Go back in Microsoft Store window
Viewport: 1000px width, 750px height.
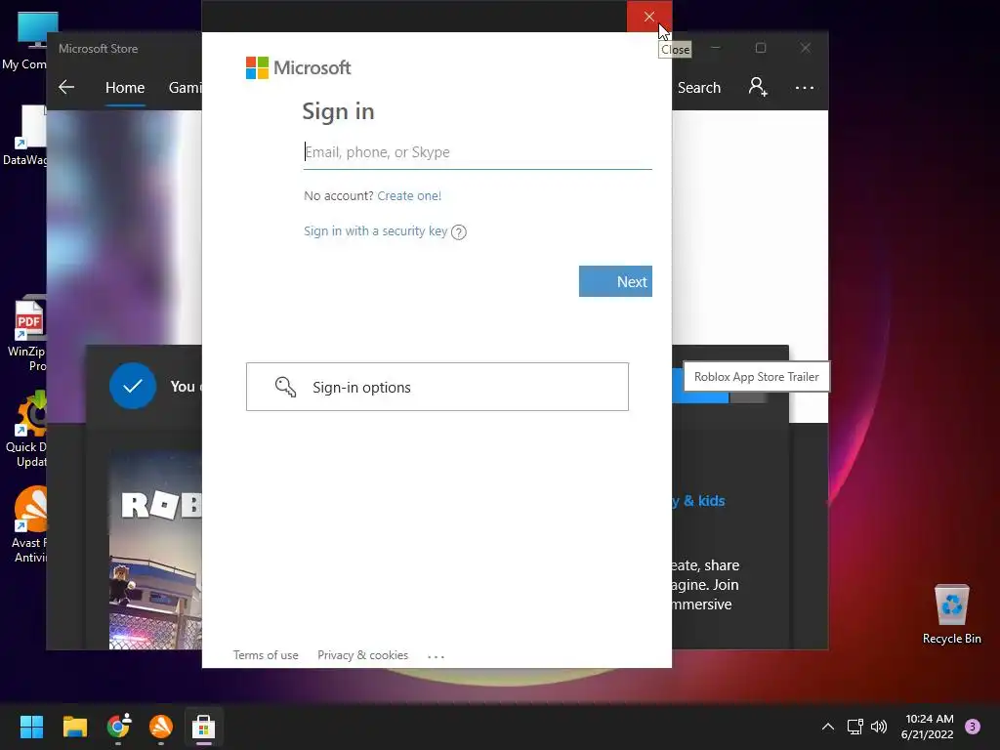pos(66,87)
